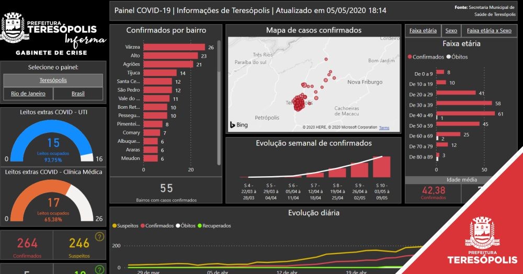Select the Faixa etária tab
Screen dimensions: 523x274
pos(423,31)
